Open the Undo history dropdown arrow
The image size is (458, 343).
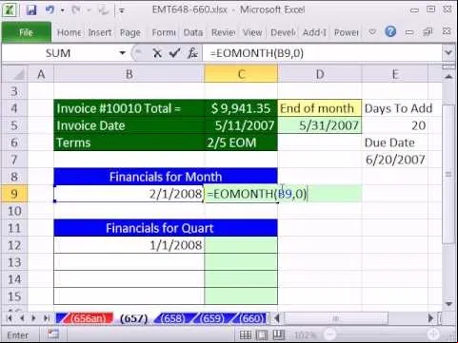point(63,10)
